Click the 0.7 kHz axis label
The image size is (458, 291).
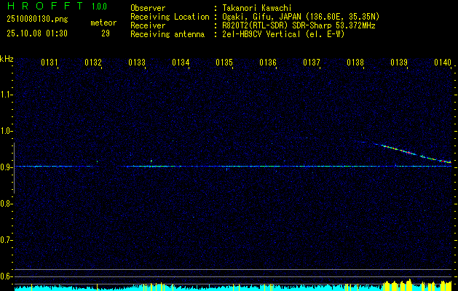tap(6, 240)
